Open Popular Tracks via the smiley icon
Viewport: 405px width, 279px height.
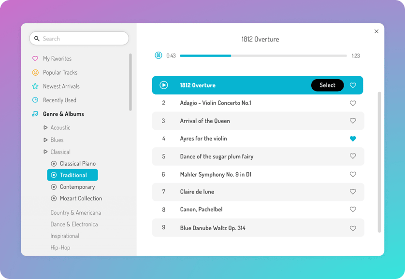(x=34, y=72)
